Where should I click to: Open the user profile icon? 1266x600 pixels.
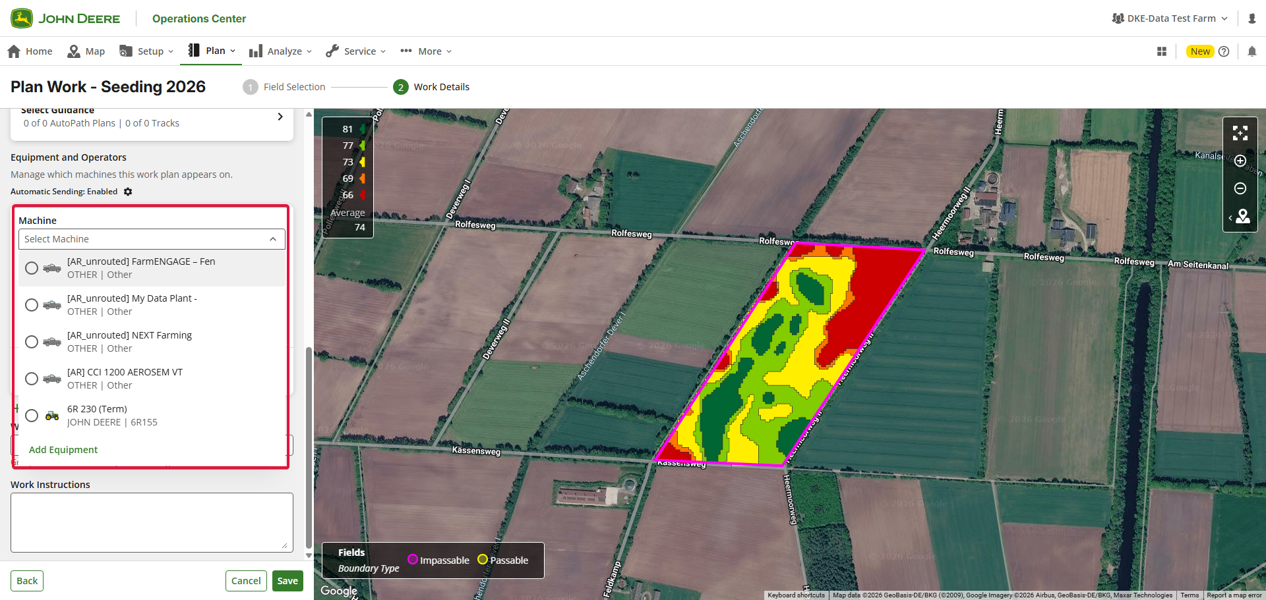click(x=1252, y=18)
